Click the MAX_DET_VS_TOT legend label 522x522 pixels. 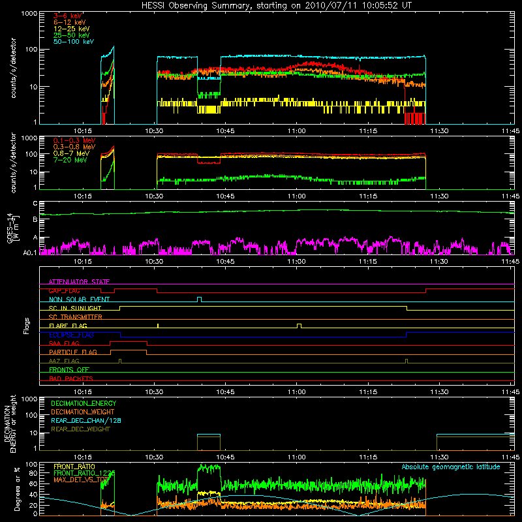click(81, 480)
